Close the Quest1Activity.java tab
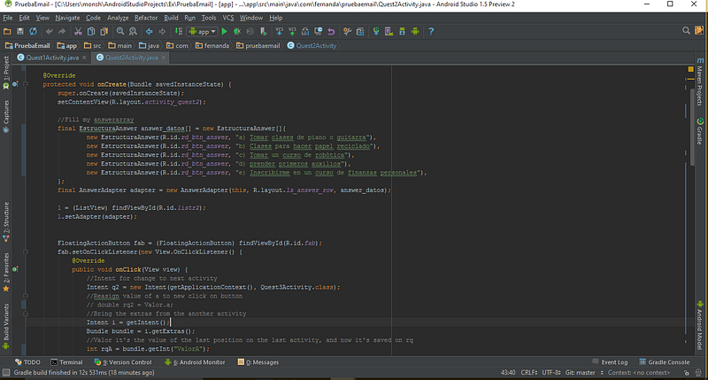This screenshot has width=708, height=380. (84, 58)
